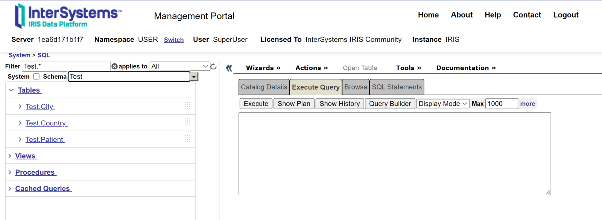This screenshot has width=602, height=220.
Task: Click the drag handle icon for Test.City
Action: pyautogui.click(x=187, y=106)
